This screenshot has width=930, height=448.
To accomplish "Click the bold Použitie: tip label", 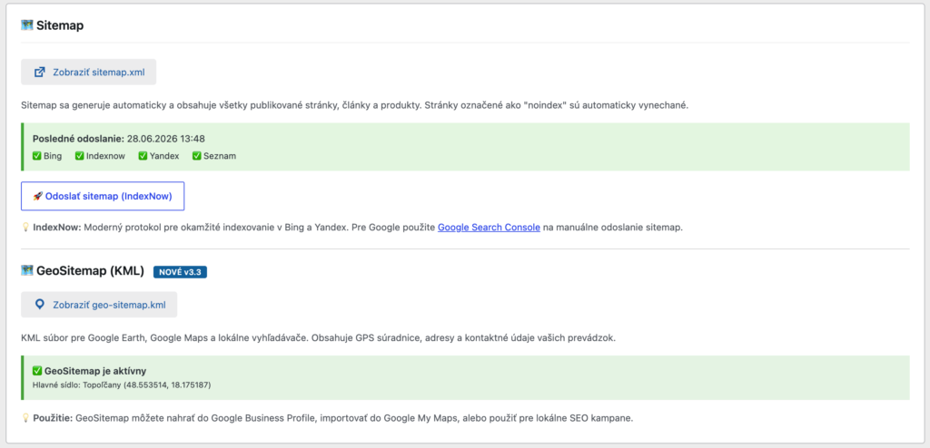I will click(53, 418).
